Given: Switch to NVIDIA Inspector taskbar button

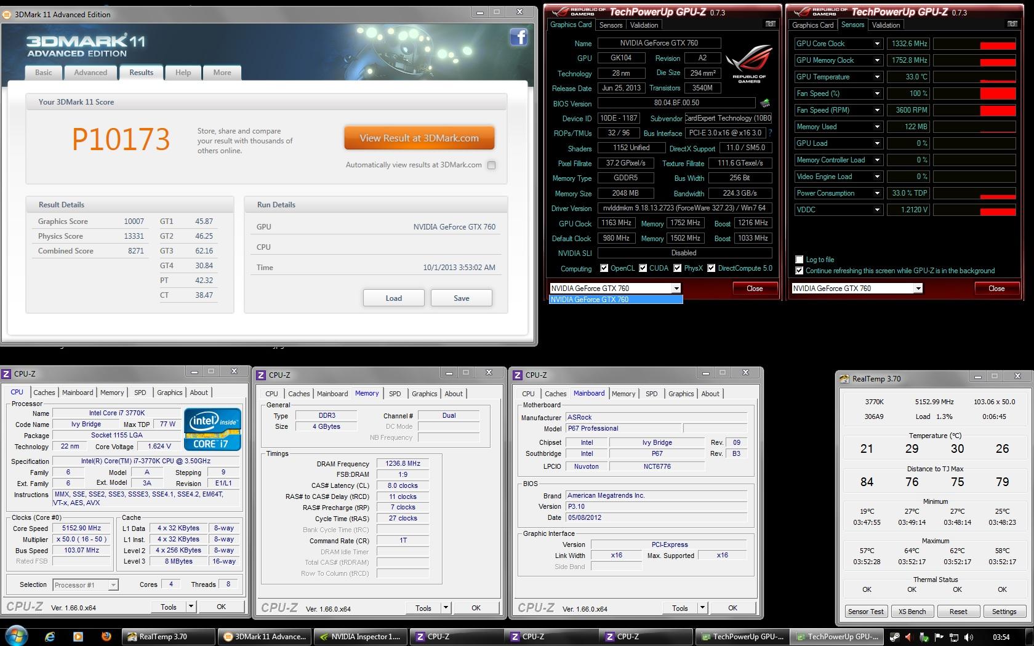Looking at the screenshot, I should [361, 637].
